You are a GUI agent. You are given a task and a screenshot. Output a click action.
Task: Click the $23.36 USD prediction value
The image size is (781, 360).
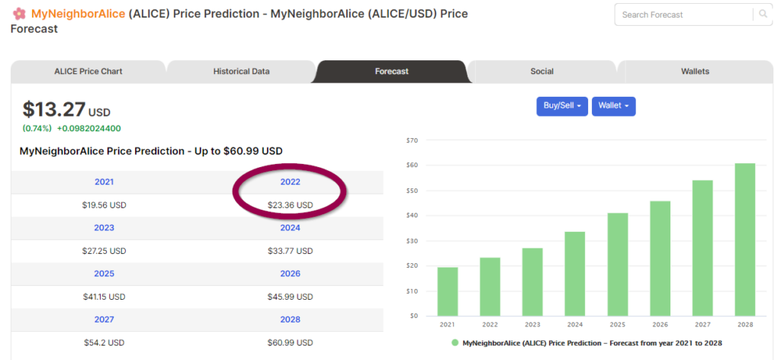click(x=291, y=205)
